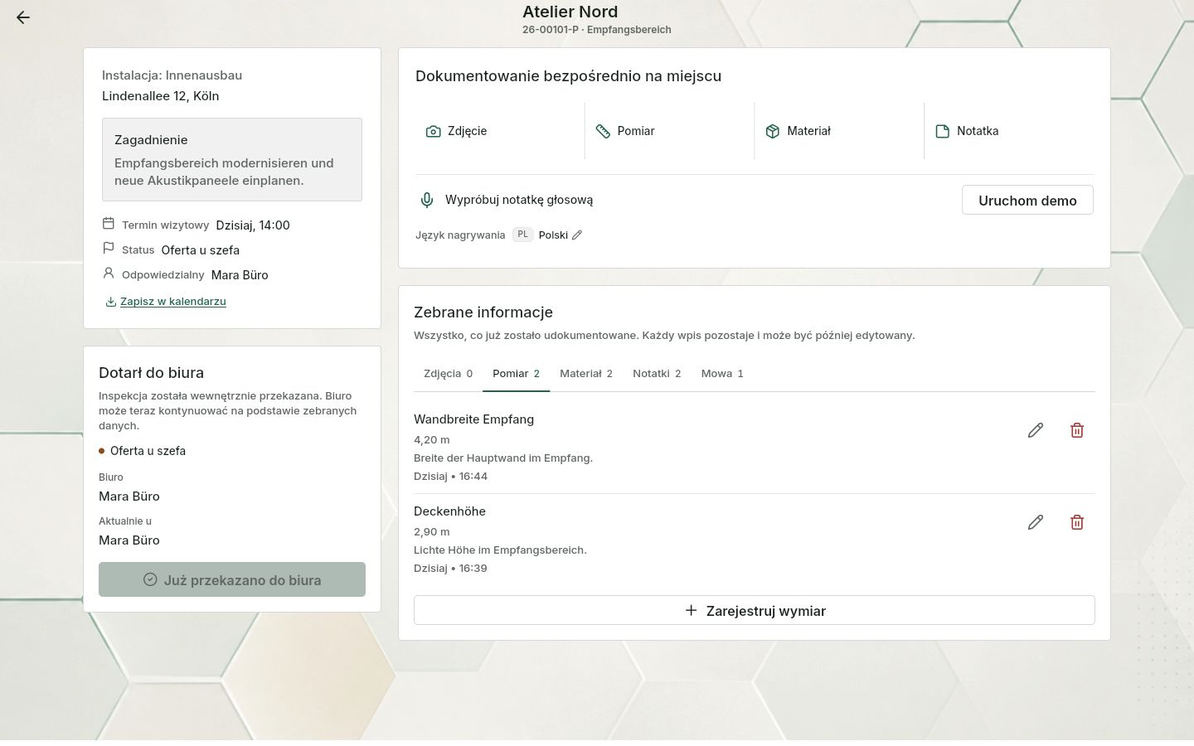Click 'Dzisiaj • 16:39' timestamp

click(450, 569)
